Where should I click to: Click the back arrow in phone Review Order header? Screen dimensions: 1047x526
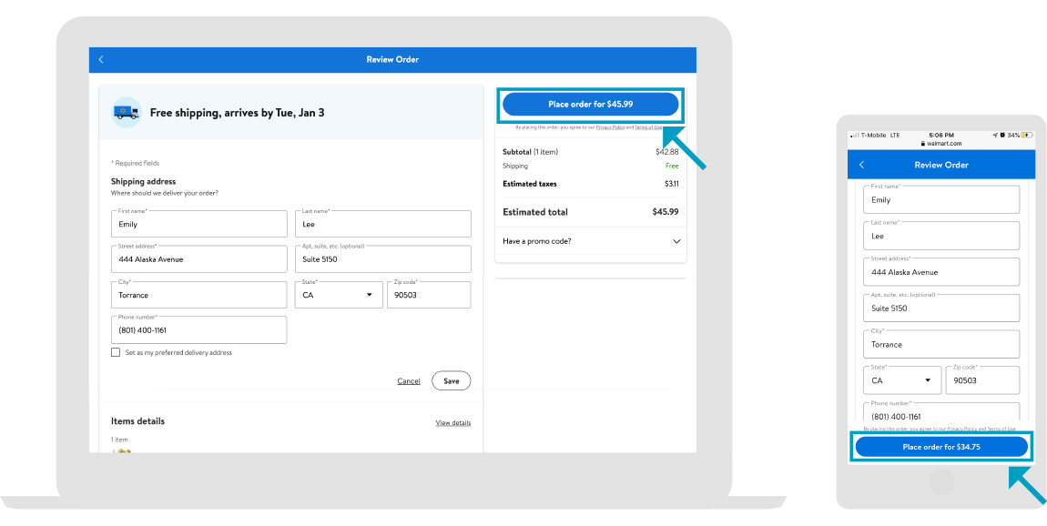(x=861, y=164)
